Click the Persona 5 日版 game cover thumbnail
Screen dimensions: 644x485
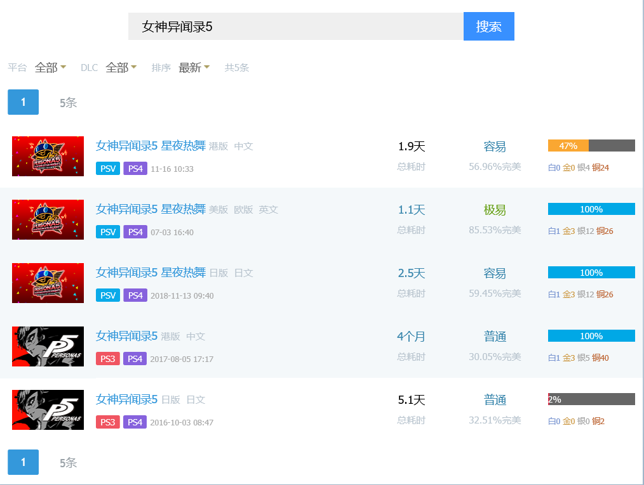[48, 410]
